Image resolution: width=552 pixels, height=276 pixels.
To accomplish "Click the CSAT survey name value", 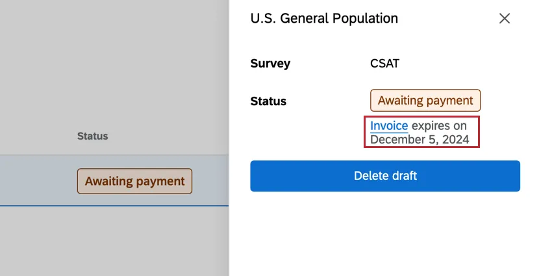I will coord(384,64).
